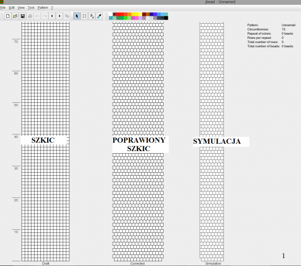Screen dimensions: 301x266
Task: Open the File menu
Action: tap(3, 8)
